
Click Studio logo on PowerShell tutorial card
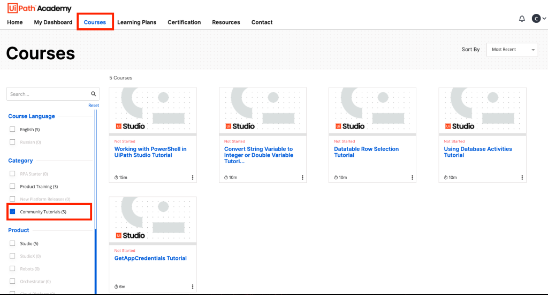(x=130, y=126)
